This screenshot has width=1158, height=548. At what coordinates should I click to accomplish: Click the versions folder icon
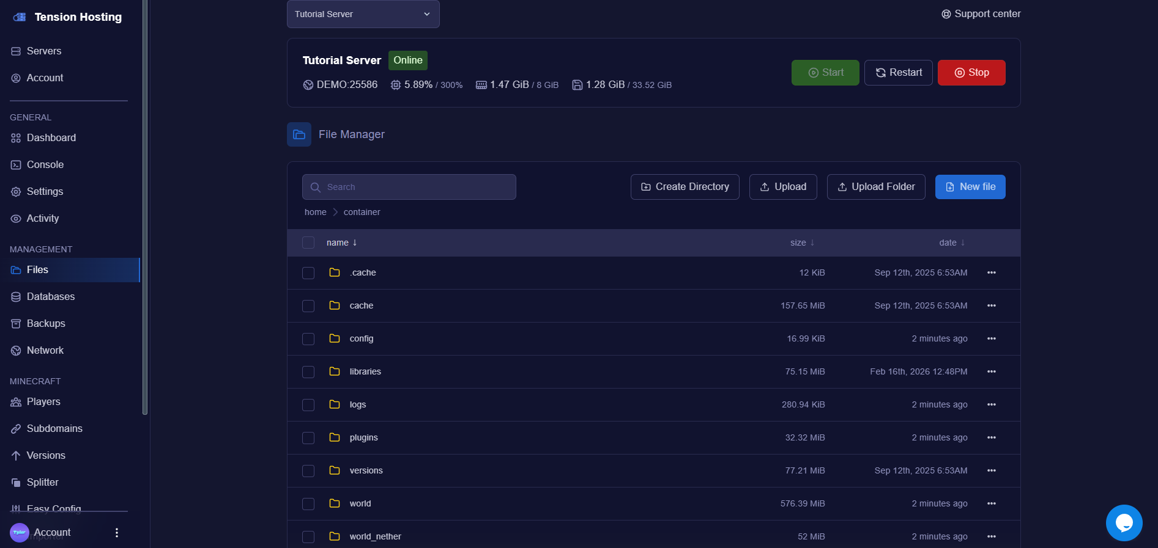[x=335, y=470]
